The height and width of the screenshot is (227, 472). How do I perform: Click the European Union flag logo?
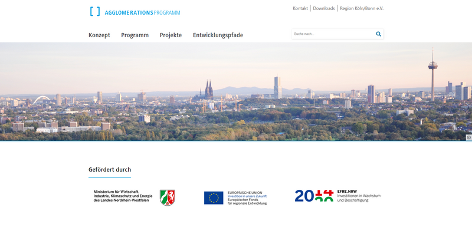tap(214, 198)
